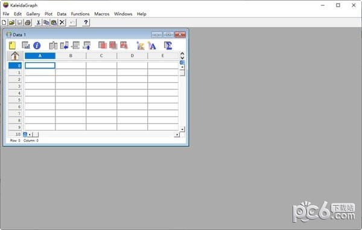
Task: Open the Functions menu
Action: click(80, 14)
